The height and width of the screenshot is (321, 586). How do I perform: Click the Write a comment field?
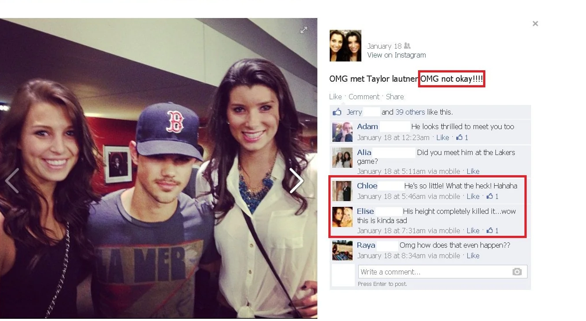[443, 272]
